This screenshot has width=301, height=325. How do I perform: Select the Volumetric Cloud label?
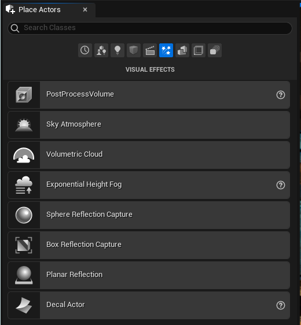74,154
